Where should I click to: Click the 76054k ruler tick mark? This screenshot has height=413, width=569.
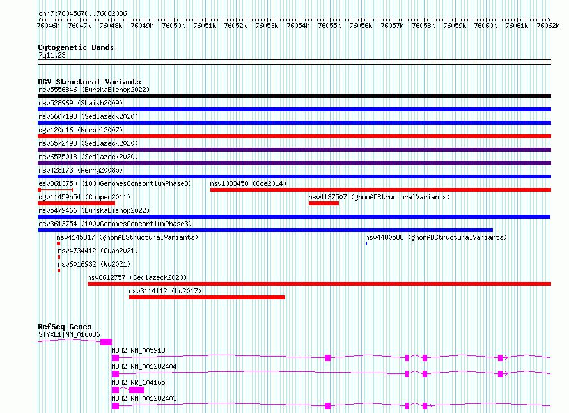click(299, 20)
